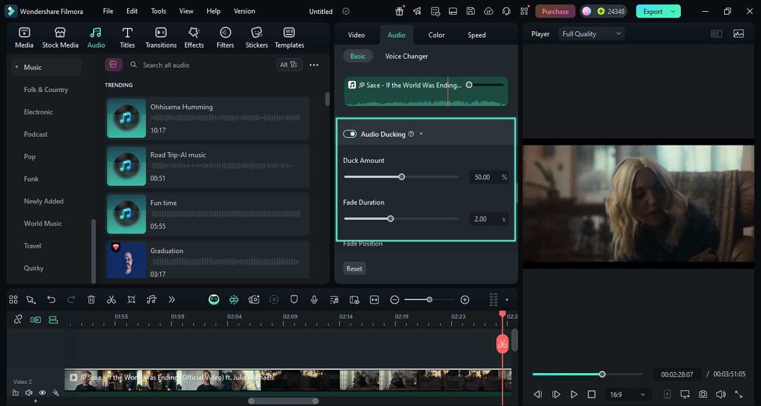Open the View menu
This screenshot has width=761, height=406.
click(x=186, y=11)
